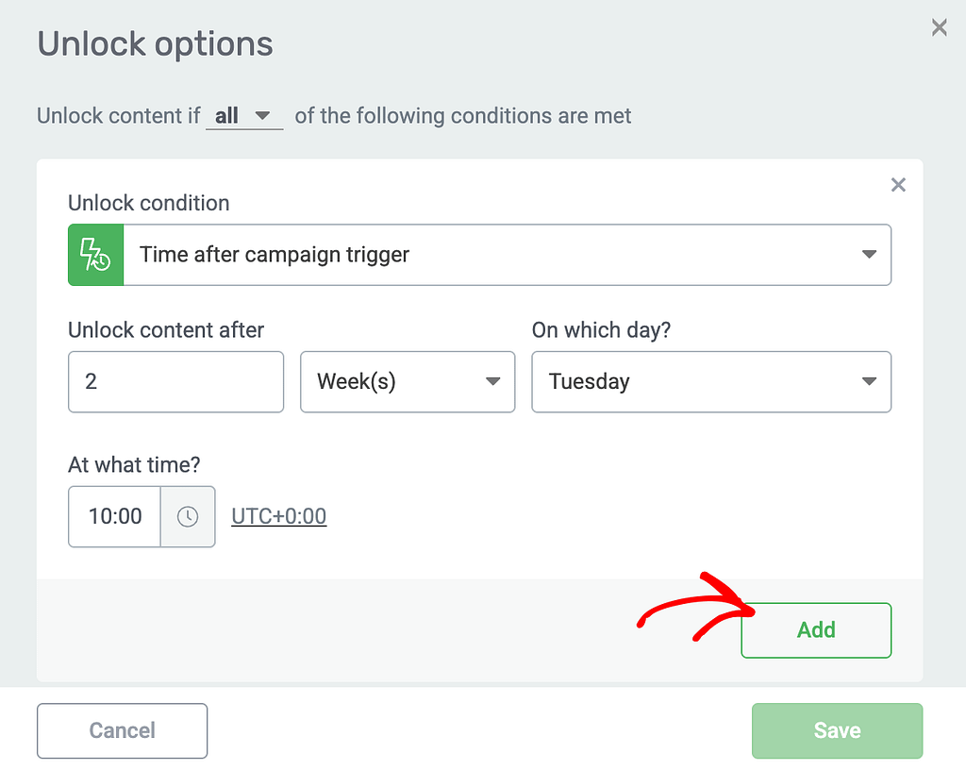This screenshot has height=770, width=966.
Task: Focus the unlock content after number field
Action: click(175, 381)
